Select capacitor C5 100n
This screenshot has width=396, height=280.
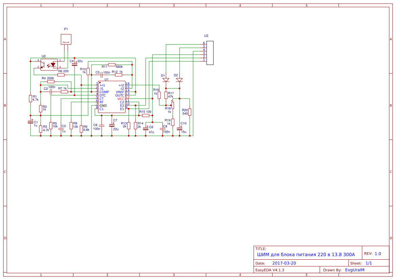tap(102, 75)
